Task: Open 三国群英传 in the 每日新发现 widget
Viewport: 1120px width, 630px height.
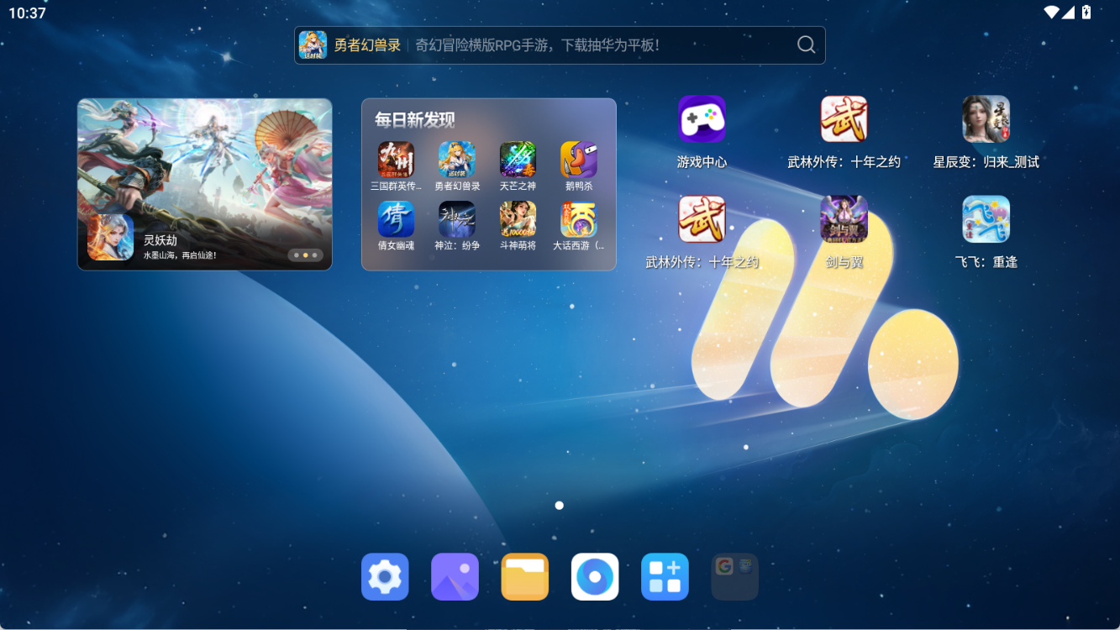Action: [396, 160]
